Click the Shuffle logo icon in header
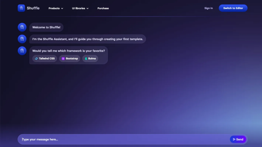This screenshot has height=147, width=262. 21,8
